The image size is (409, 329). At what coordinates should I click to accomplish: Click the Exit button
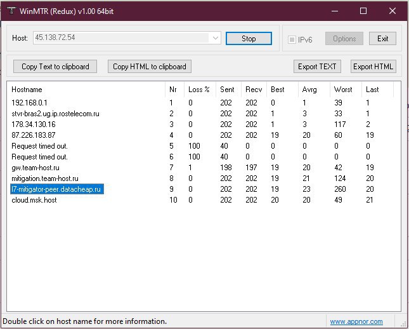pos(382,39)
